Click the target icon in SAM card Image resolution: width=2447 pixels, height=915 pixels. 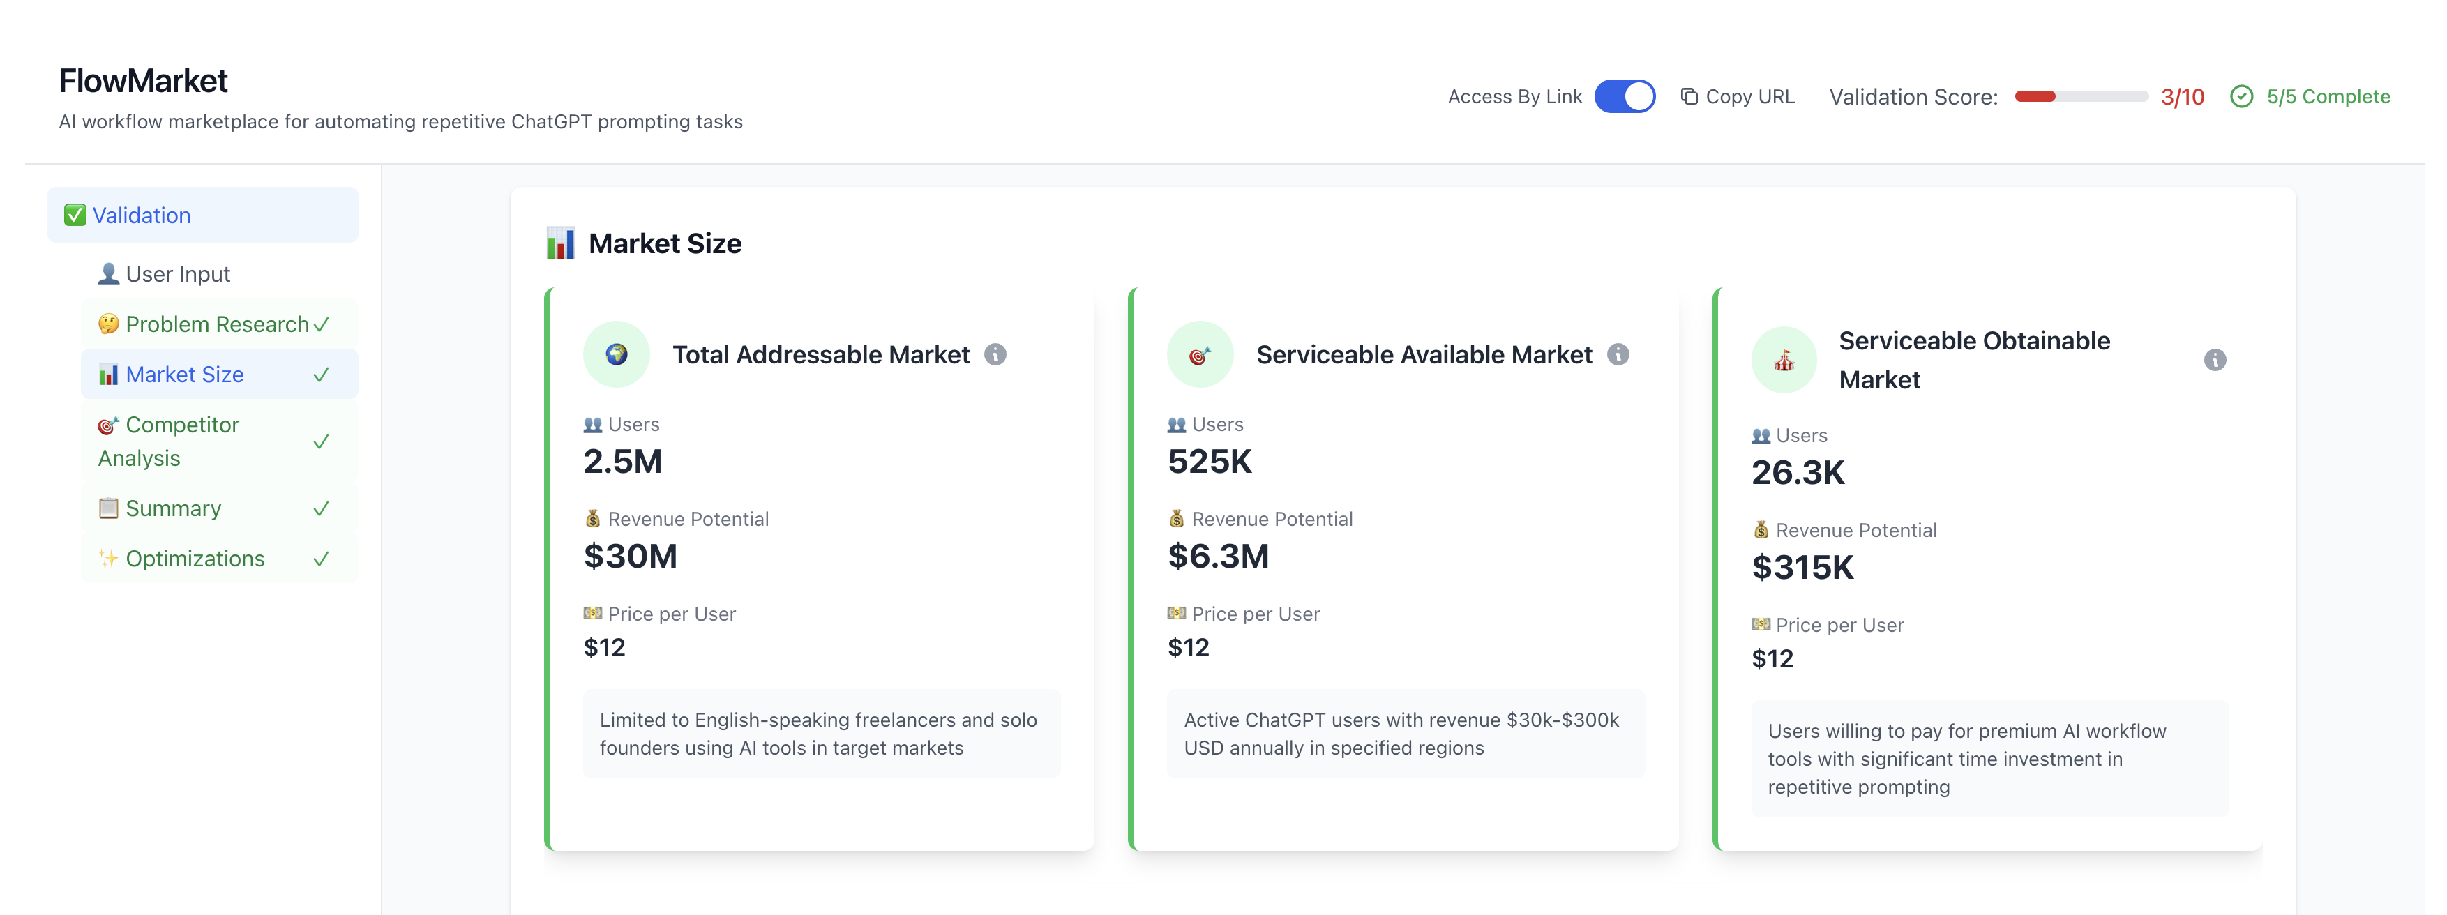(1200, 354)
